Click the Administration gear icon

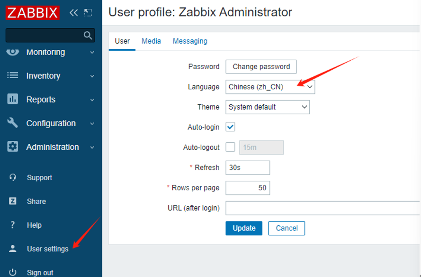(x=13, y=147)
